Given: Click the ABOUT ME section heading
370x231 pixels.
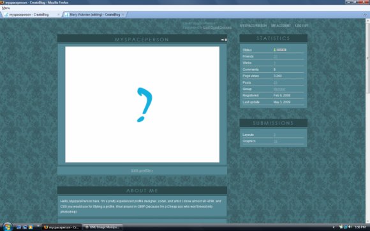Looking at the screenshot, I should click(x=142, y=190).
